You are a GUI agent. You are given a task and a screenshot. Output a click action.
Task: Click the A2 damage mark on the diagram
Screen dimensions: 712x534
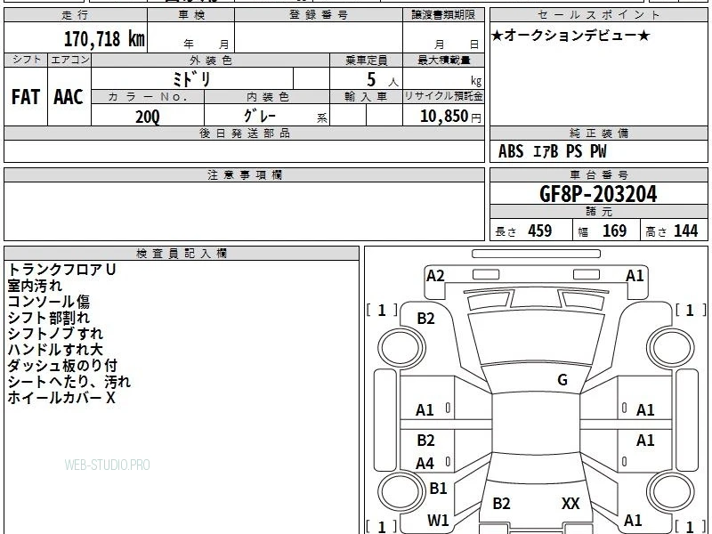coord(435,276)
